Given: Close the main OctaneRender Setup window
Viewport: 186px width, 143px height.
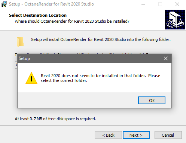Looking at the screenshot, I should pyautogui.click(x=177, y=4).
